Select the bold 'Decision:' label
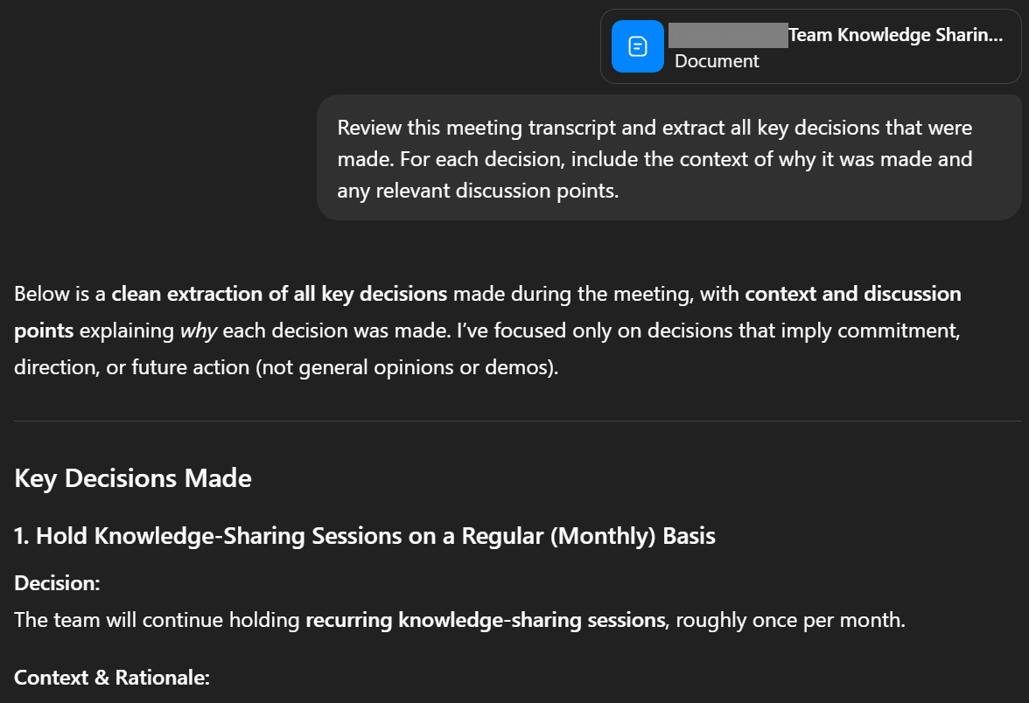 (56, 582)
